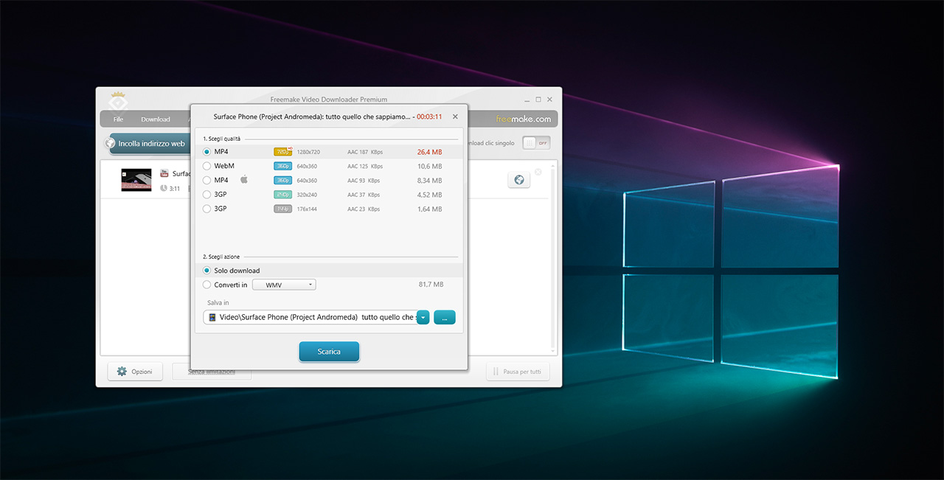Viewport: 944px width, 480px height.
Task: Select the MP4 Apple 360p quality option
Action: click(x=207, y=180)
